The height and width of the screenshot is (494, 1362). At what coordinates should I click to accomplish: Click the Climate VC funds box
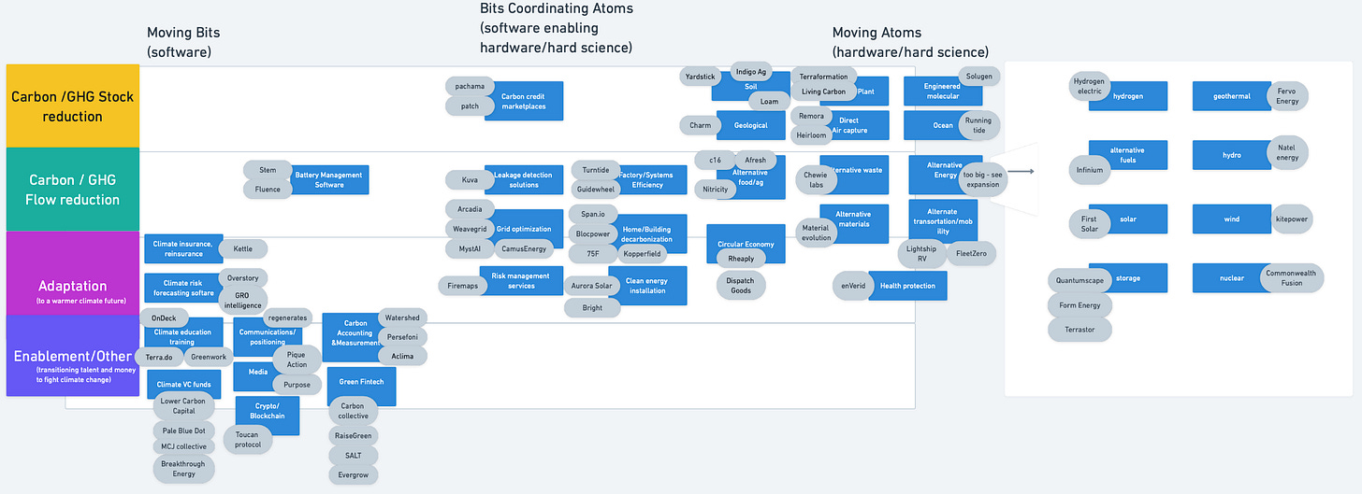coord(184,384)
